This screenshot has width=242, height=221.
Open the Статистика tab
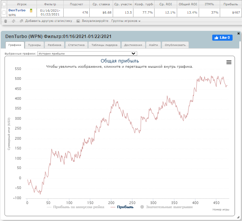[76, 45]
